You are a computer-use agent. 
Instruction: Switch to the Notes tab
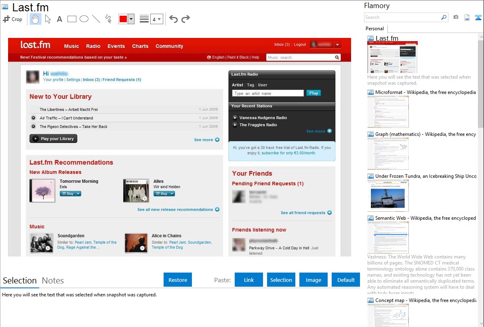(x=53, y=281)
